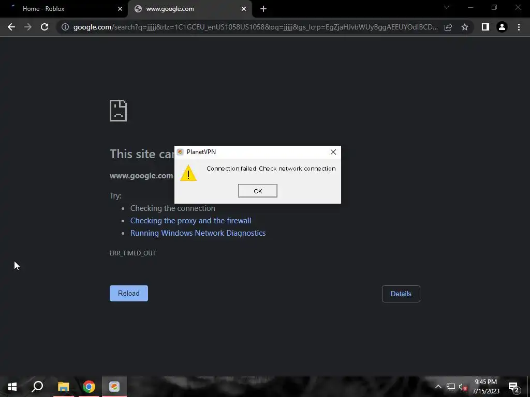Click the muted volume tray icon

(x=463, y=387)
